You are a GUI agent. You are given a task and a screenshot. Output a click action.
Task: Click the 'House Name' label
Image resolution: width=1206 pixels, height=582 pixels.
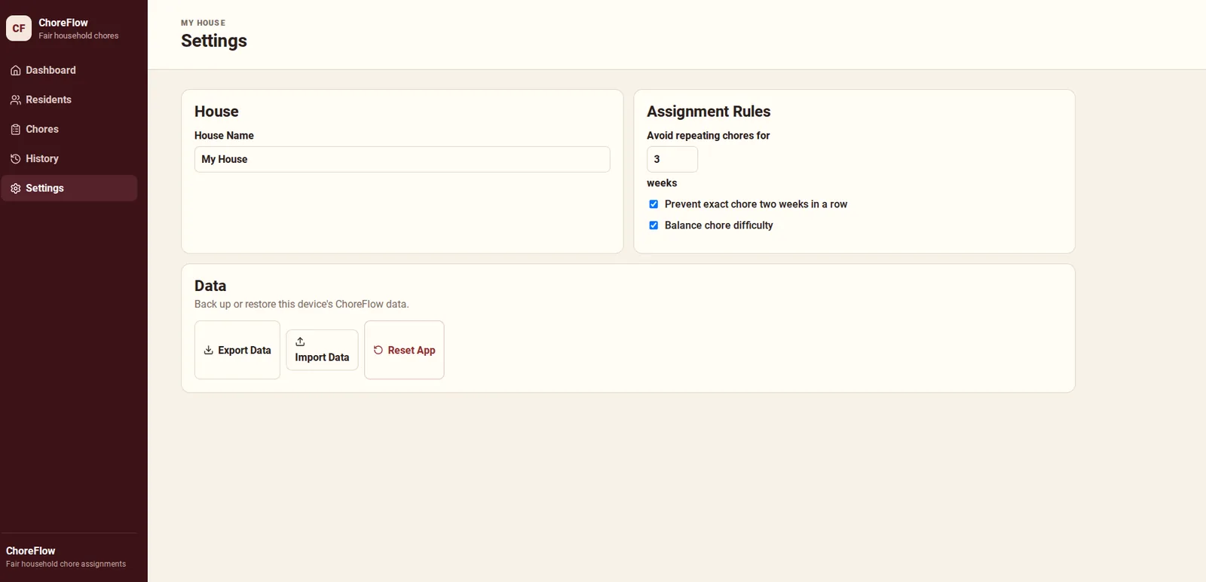(x=224, y=136)
